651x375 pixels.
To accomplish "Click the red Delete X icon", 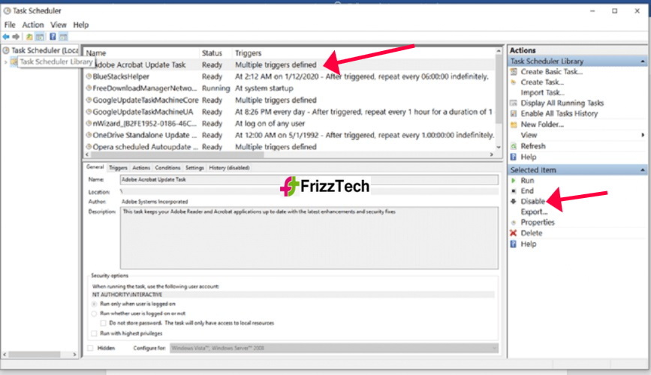I will tap(514, 233).
